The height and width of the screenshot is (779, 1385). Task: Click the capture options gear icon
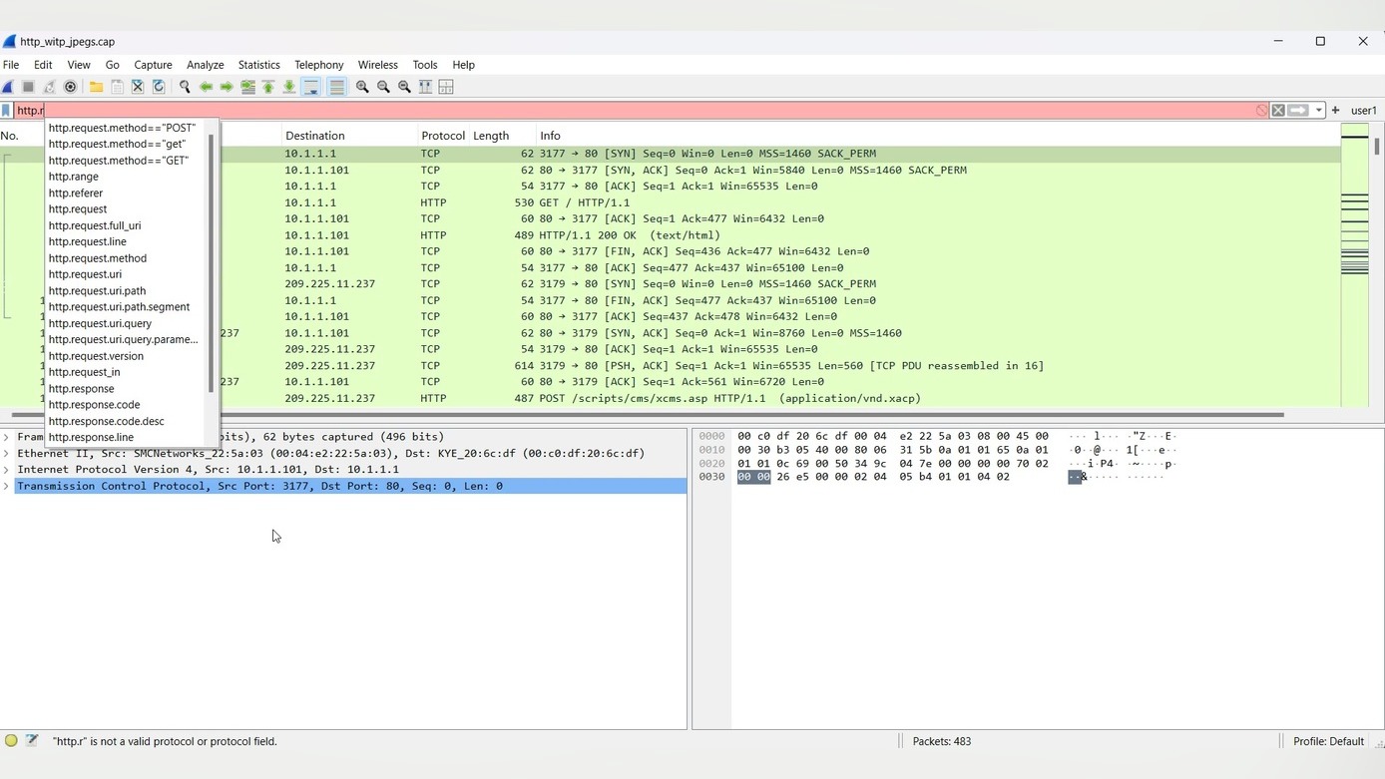(x=70, y=87)
